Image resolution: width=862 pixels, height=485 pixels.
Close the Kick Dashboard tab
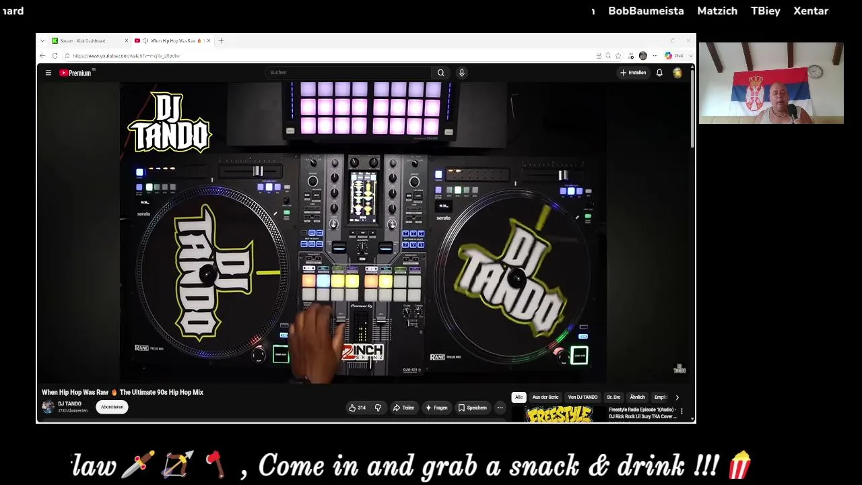coord(127,40)
